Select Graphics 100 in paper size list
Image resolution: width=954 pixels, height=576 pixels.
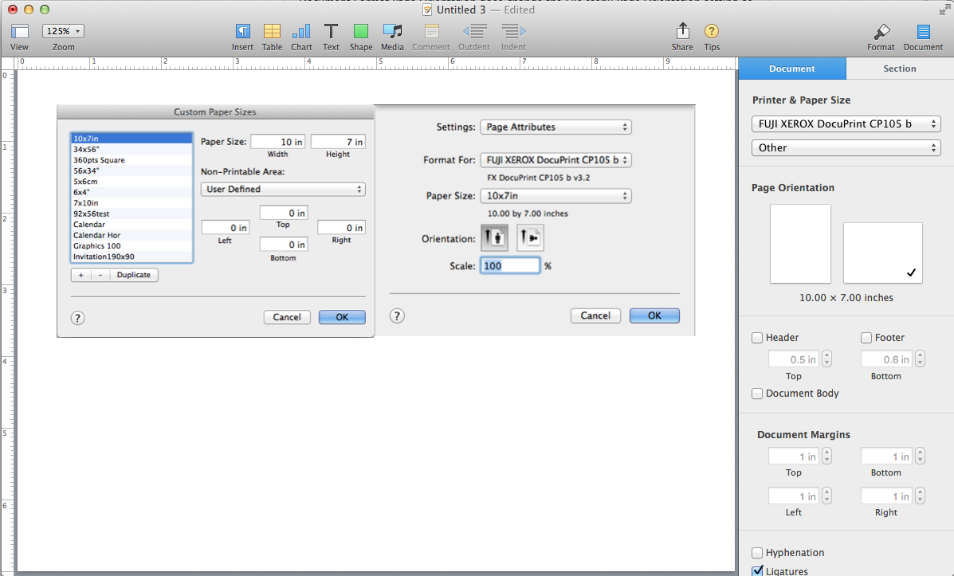[x=132, y=246]
